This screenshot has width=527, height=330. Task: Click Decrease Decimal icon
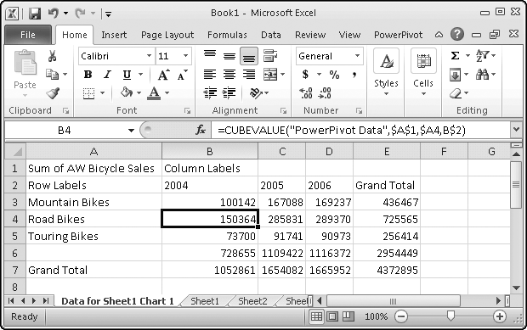325,93
